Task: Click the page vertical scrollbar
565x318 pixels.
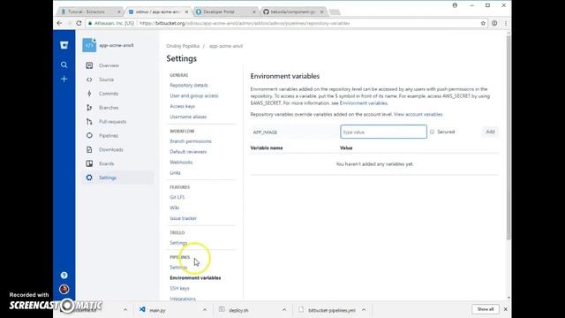Action: click(508, 137)
